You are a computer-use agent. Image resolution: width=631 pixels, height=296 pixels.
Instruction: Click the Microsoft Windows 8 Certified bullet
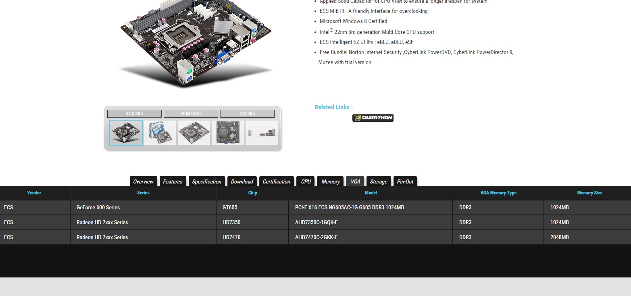point(353,21)
